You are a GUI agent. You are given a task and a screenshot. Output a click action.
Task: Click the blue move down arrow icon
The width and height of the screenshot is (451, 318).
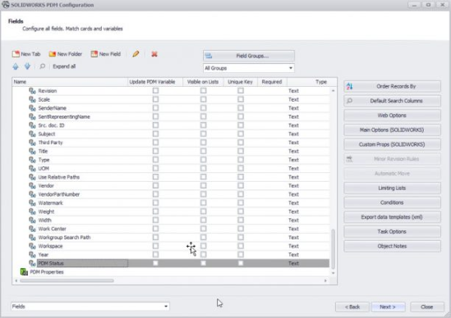click(27, 66)
